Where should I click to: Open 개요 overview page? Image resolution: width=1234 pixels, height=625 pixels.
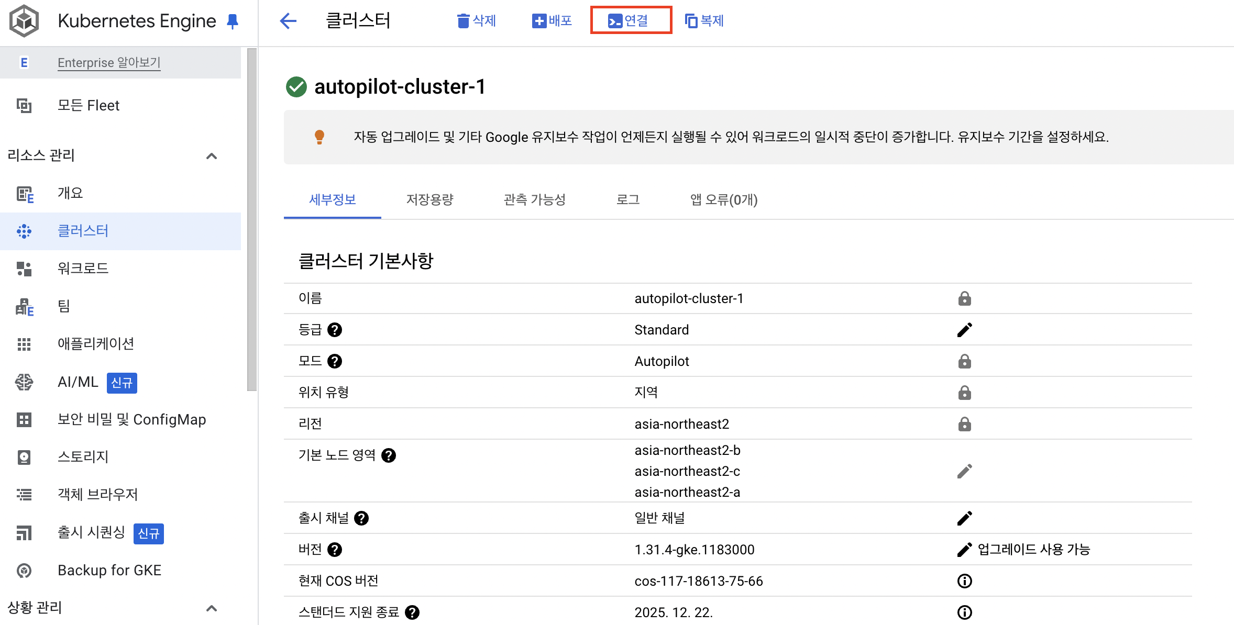[70, 193]
